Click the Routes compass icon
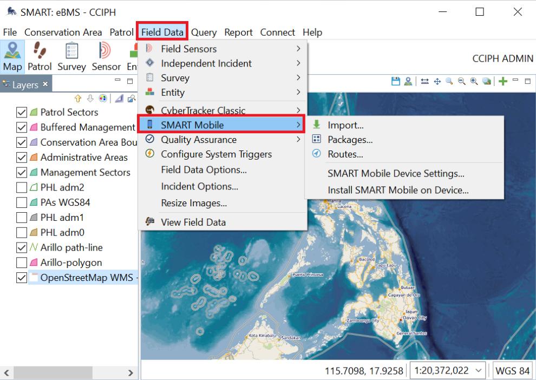The image size is (536, 380). point(317,153)
